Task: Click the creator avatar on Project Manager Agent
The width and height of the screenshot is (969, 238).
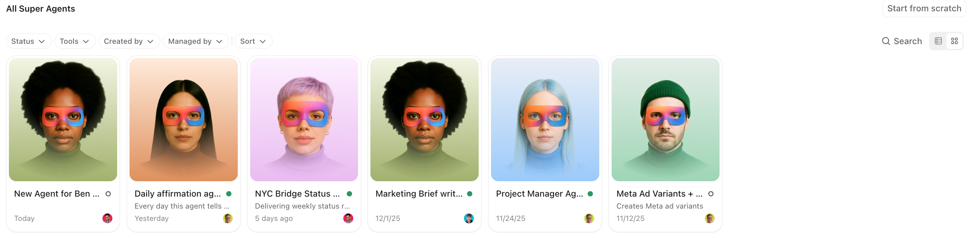Action: pos(589,218)
